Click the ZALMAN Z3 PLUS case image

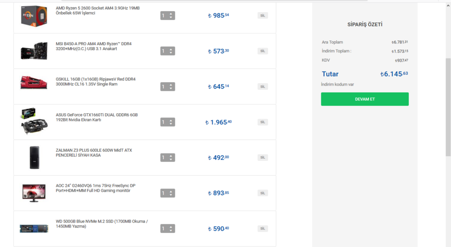34,157
